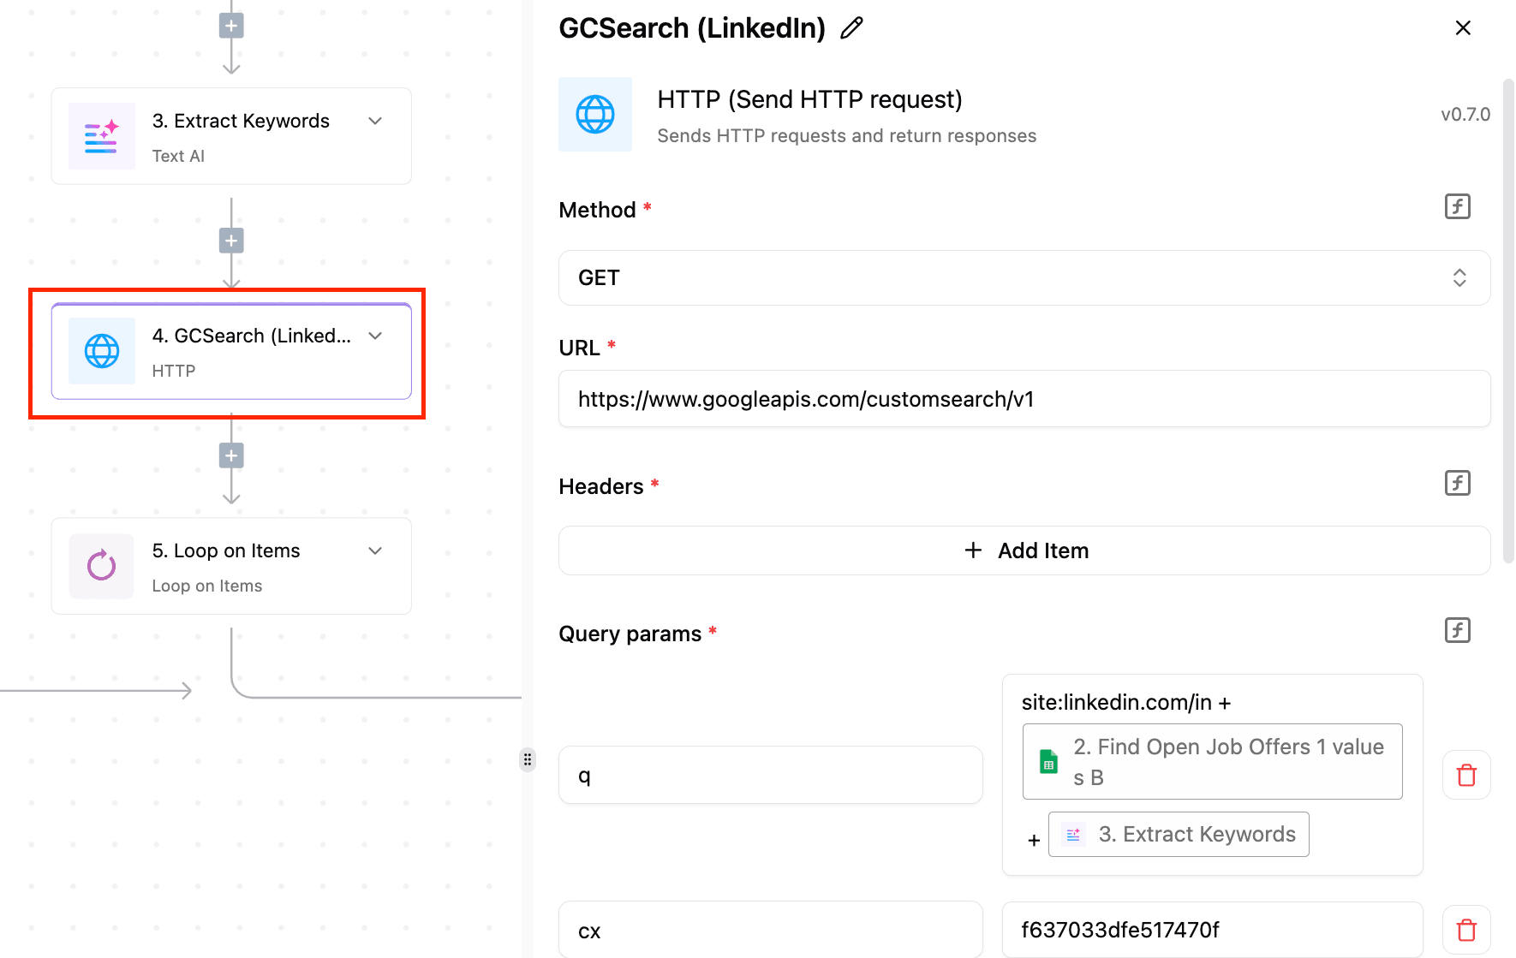Expand the Loop on Items step chevron

click(375, 550)
